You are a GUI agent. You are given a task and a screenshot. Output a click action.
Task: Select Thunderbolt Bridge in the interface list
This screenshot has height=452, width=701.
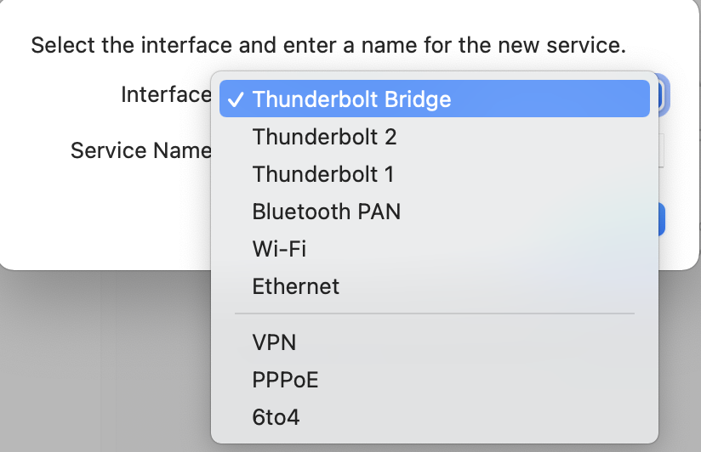351,99
